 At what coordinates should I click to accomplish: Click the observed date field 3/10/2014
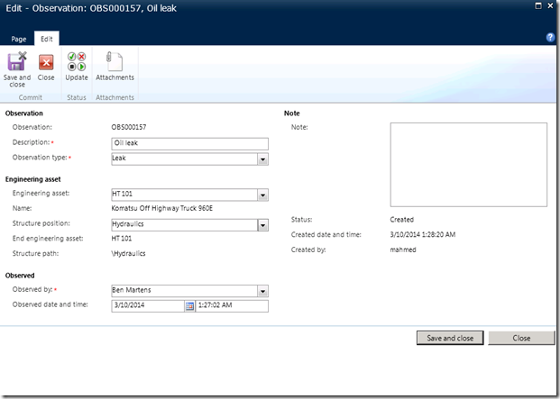click(x=148, y=306)
